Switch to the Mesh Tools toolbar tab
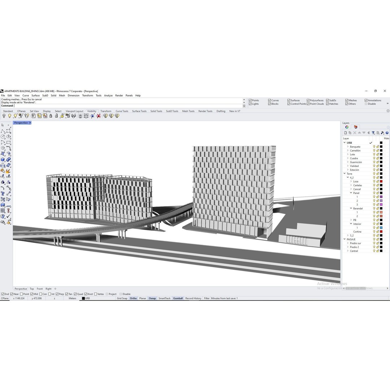The image size is (390, 390). tap(188, 111)
